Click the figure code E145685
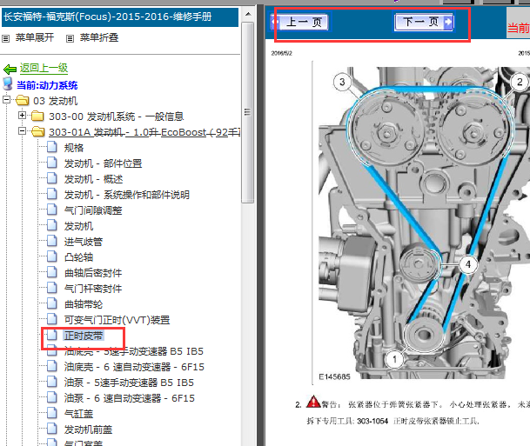530x446 pixels. coord(335,376)
